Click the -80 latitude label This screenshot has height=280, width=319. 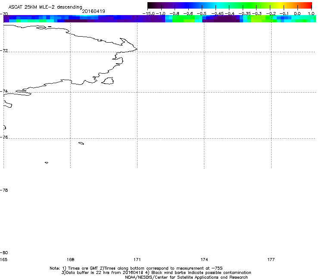(4, 252)
